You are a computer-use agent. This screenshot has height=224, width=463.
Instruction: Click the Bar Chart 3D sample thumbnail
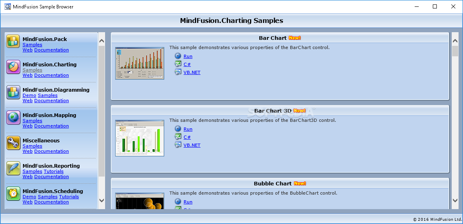pyautogui.click(x=140, y=138)
